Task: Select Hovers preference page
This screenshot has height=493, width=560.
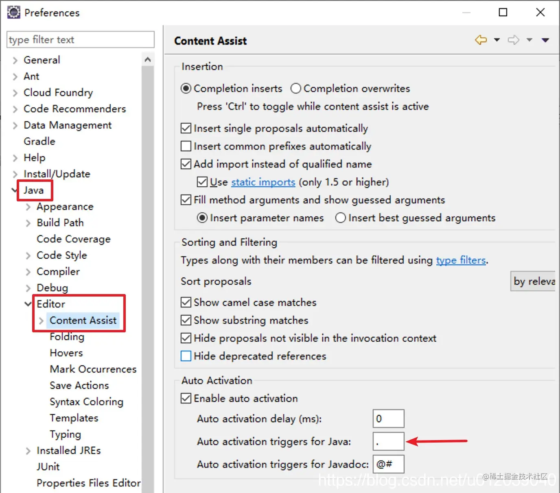Action: click(66, 353)
